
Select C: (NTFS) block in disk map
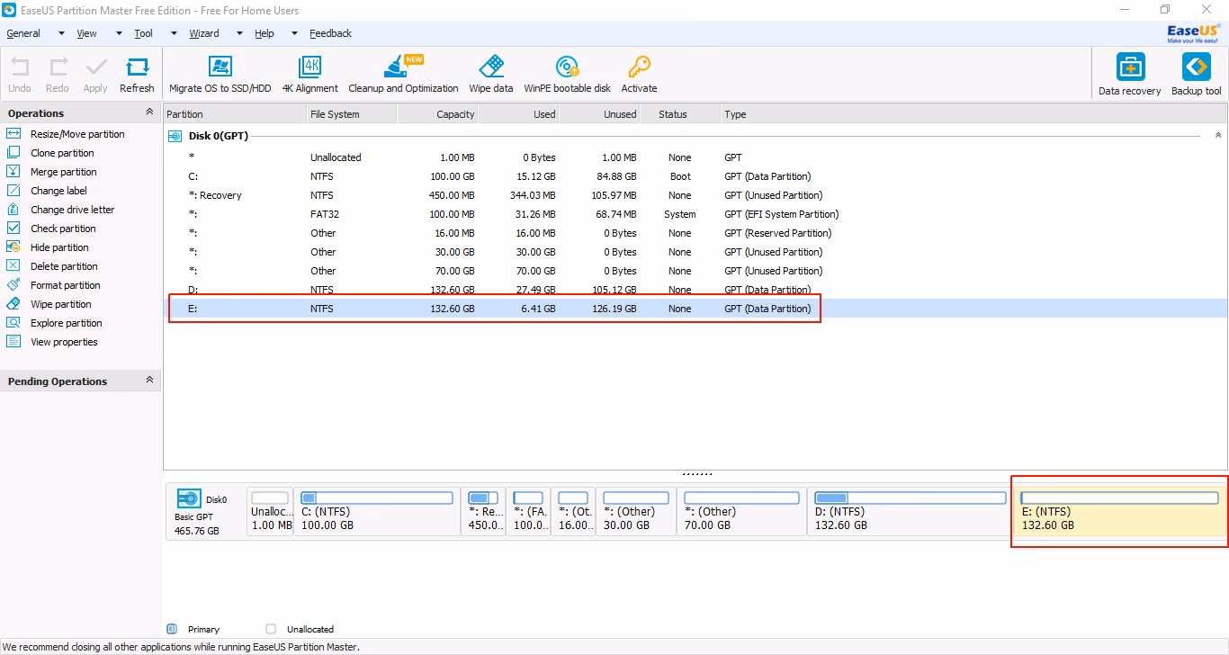click(x=377, y=512)
